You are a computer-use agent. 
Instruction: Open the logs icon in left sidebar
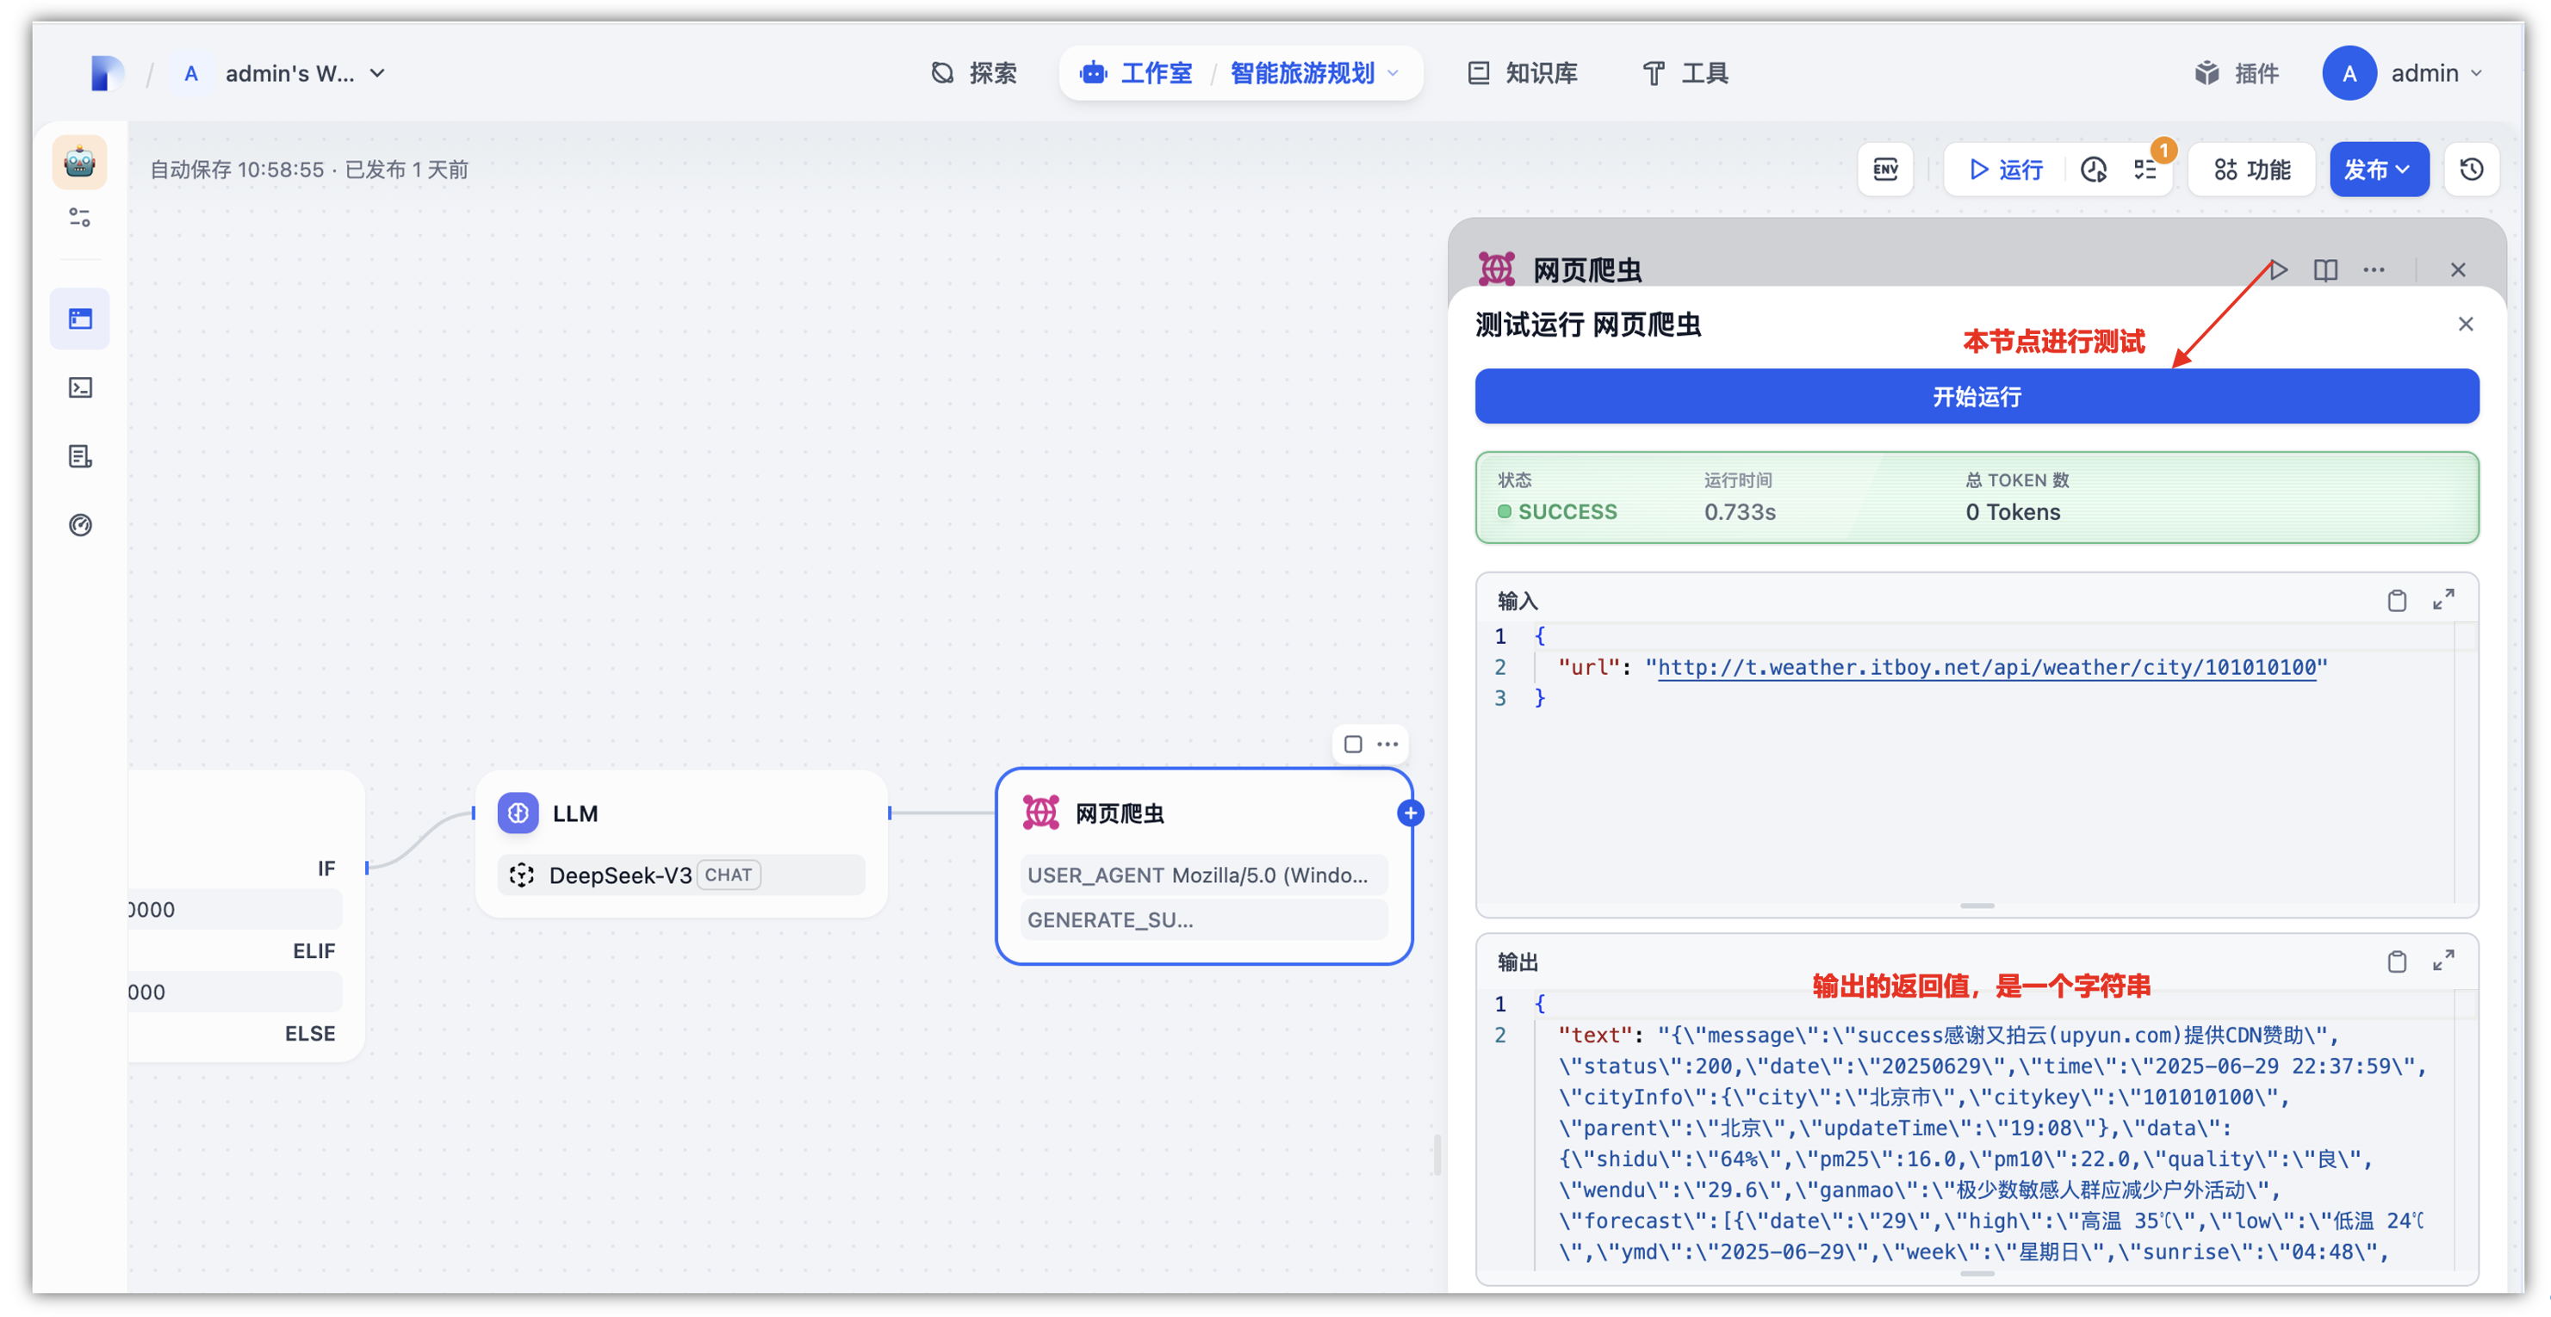click(x=80, y=456)
